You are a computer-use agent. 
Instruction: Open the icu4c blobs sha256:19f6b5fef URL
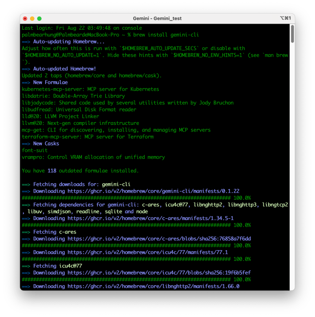pos(159,273)
